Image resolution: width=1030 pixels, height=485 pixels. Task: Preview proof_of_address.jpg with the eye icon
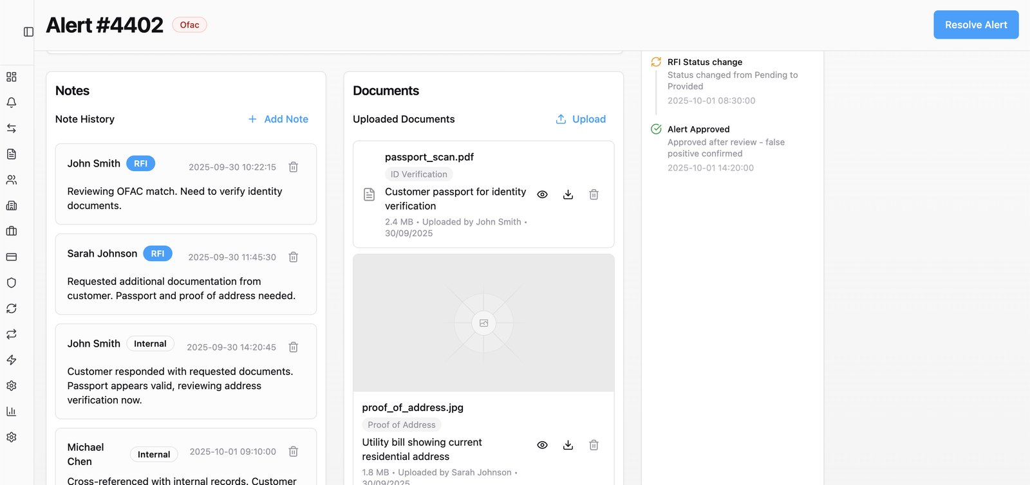(542, 445)
